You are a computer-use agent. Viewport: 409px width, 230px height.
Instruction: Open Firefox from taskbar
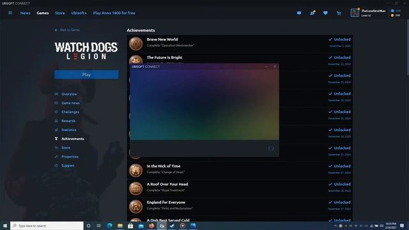(151, 226)
